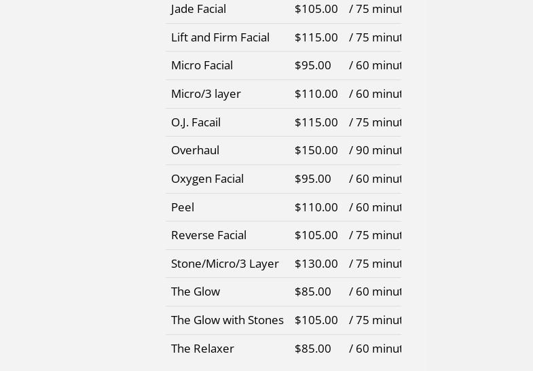Click the Jade Facial service name
The image size is (533, 371).
[198, 9]
